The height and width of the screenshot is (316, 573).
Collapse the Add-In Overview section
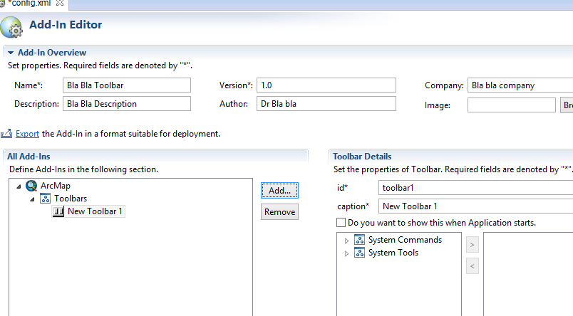[x=11, y=53]
